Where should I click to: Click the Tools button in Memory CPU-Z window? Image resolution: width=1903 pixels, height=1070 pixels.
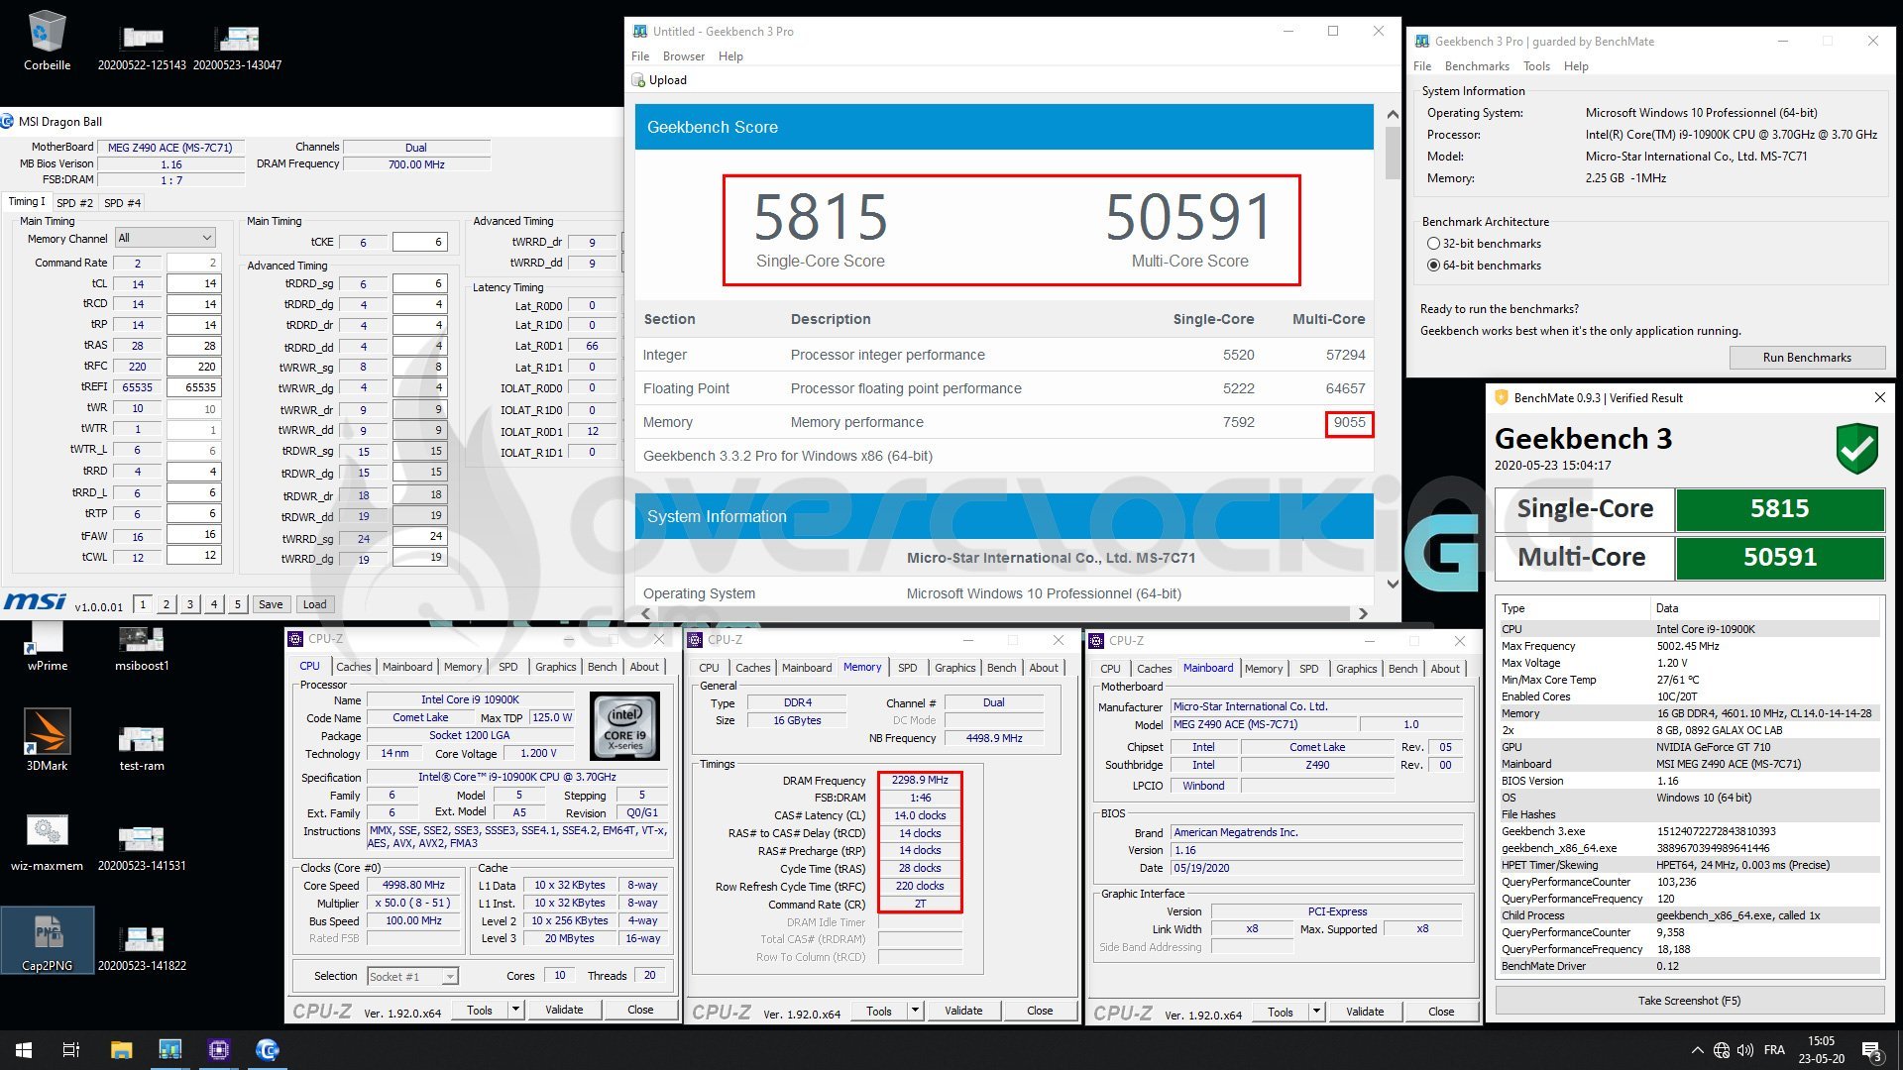point(879,1011)
